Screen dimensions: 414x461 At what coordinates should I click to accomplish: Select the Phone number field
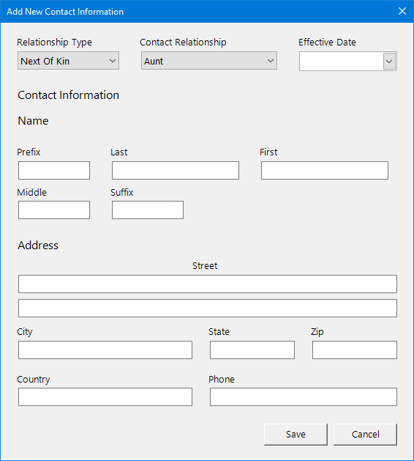pos(304,397)
